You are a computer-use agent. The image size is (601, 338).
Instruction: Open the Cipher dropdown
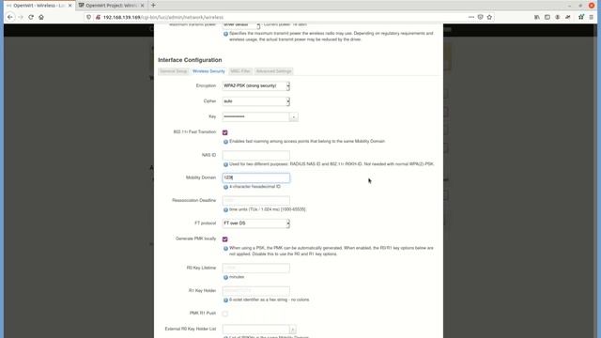[x=256, y=101]
